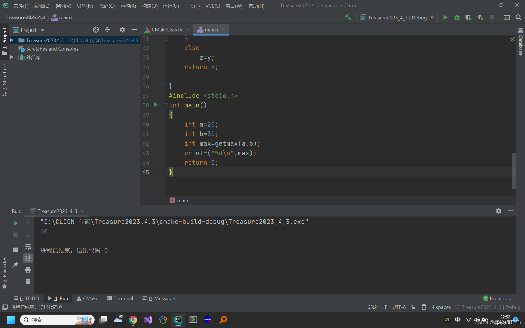This screenshot has width=525, height=328.
Task: Click the Debug bug icon
Action: coord(457,17)
